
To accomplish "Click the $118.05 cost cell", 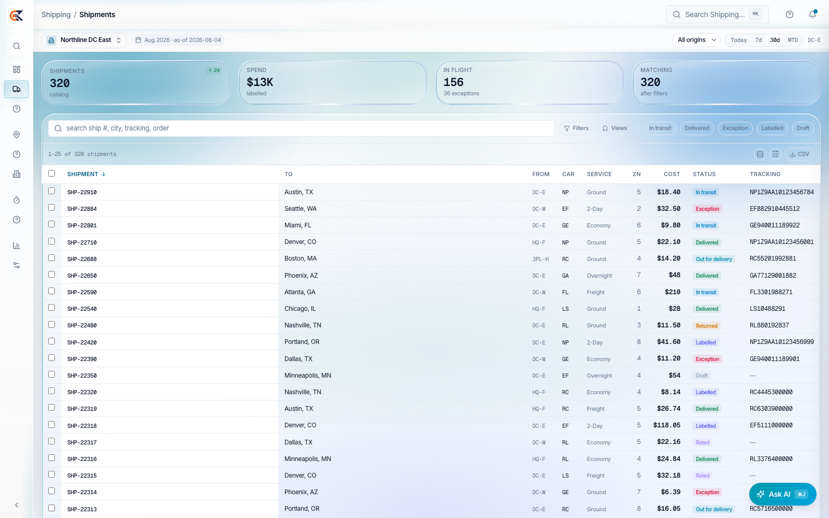I will pos(667,425).
